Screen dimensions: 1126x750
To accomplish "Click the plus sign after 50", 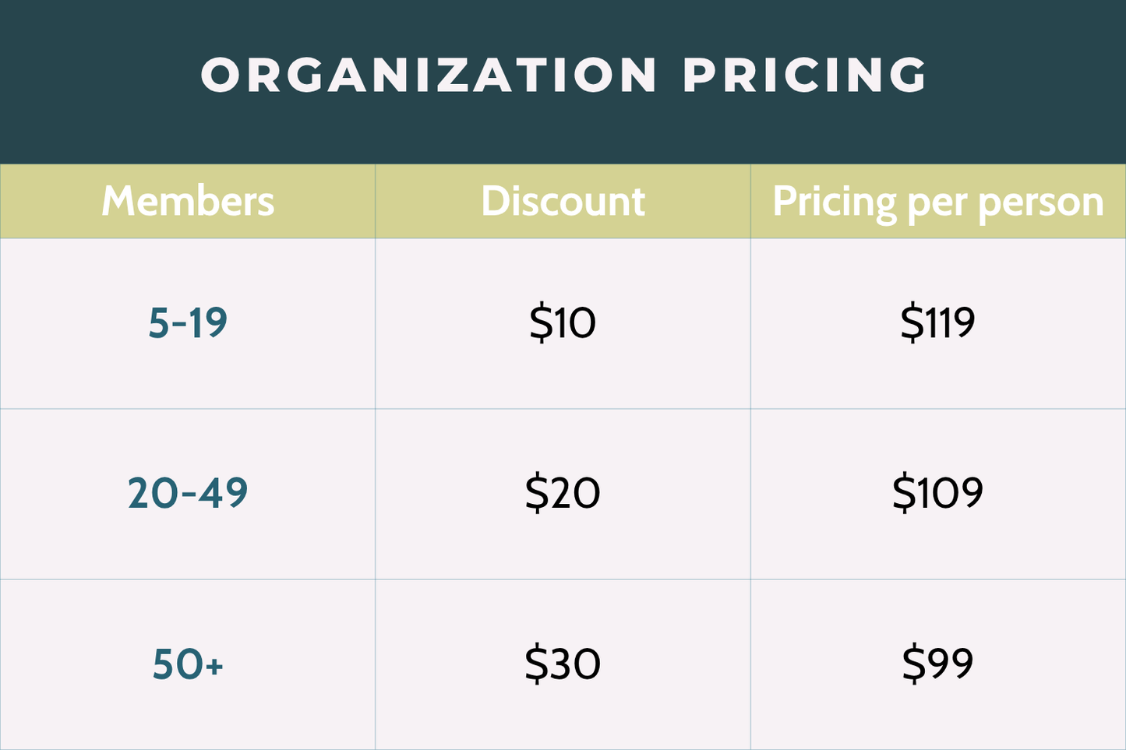I will tap(215, 665).
